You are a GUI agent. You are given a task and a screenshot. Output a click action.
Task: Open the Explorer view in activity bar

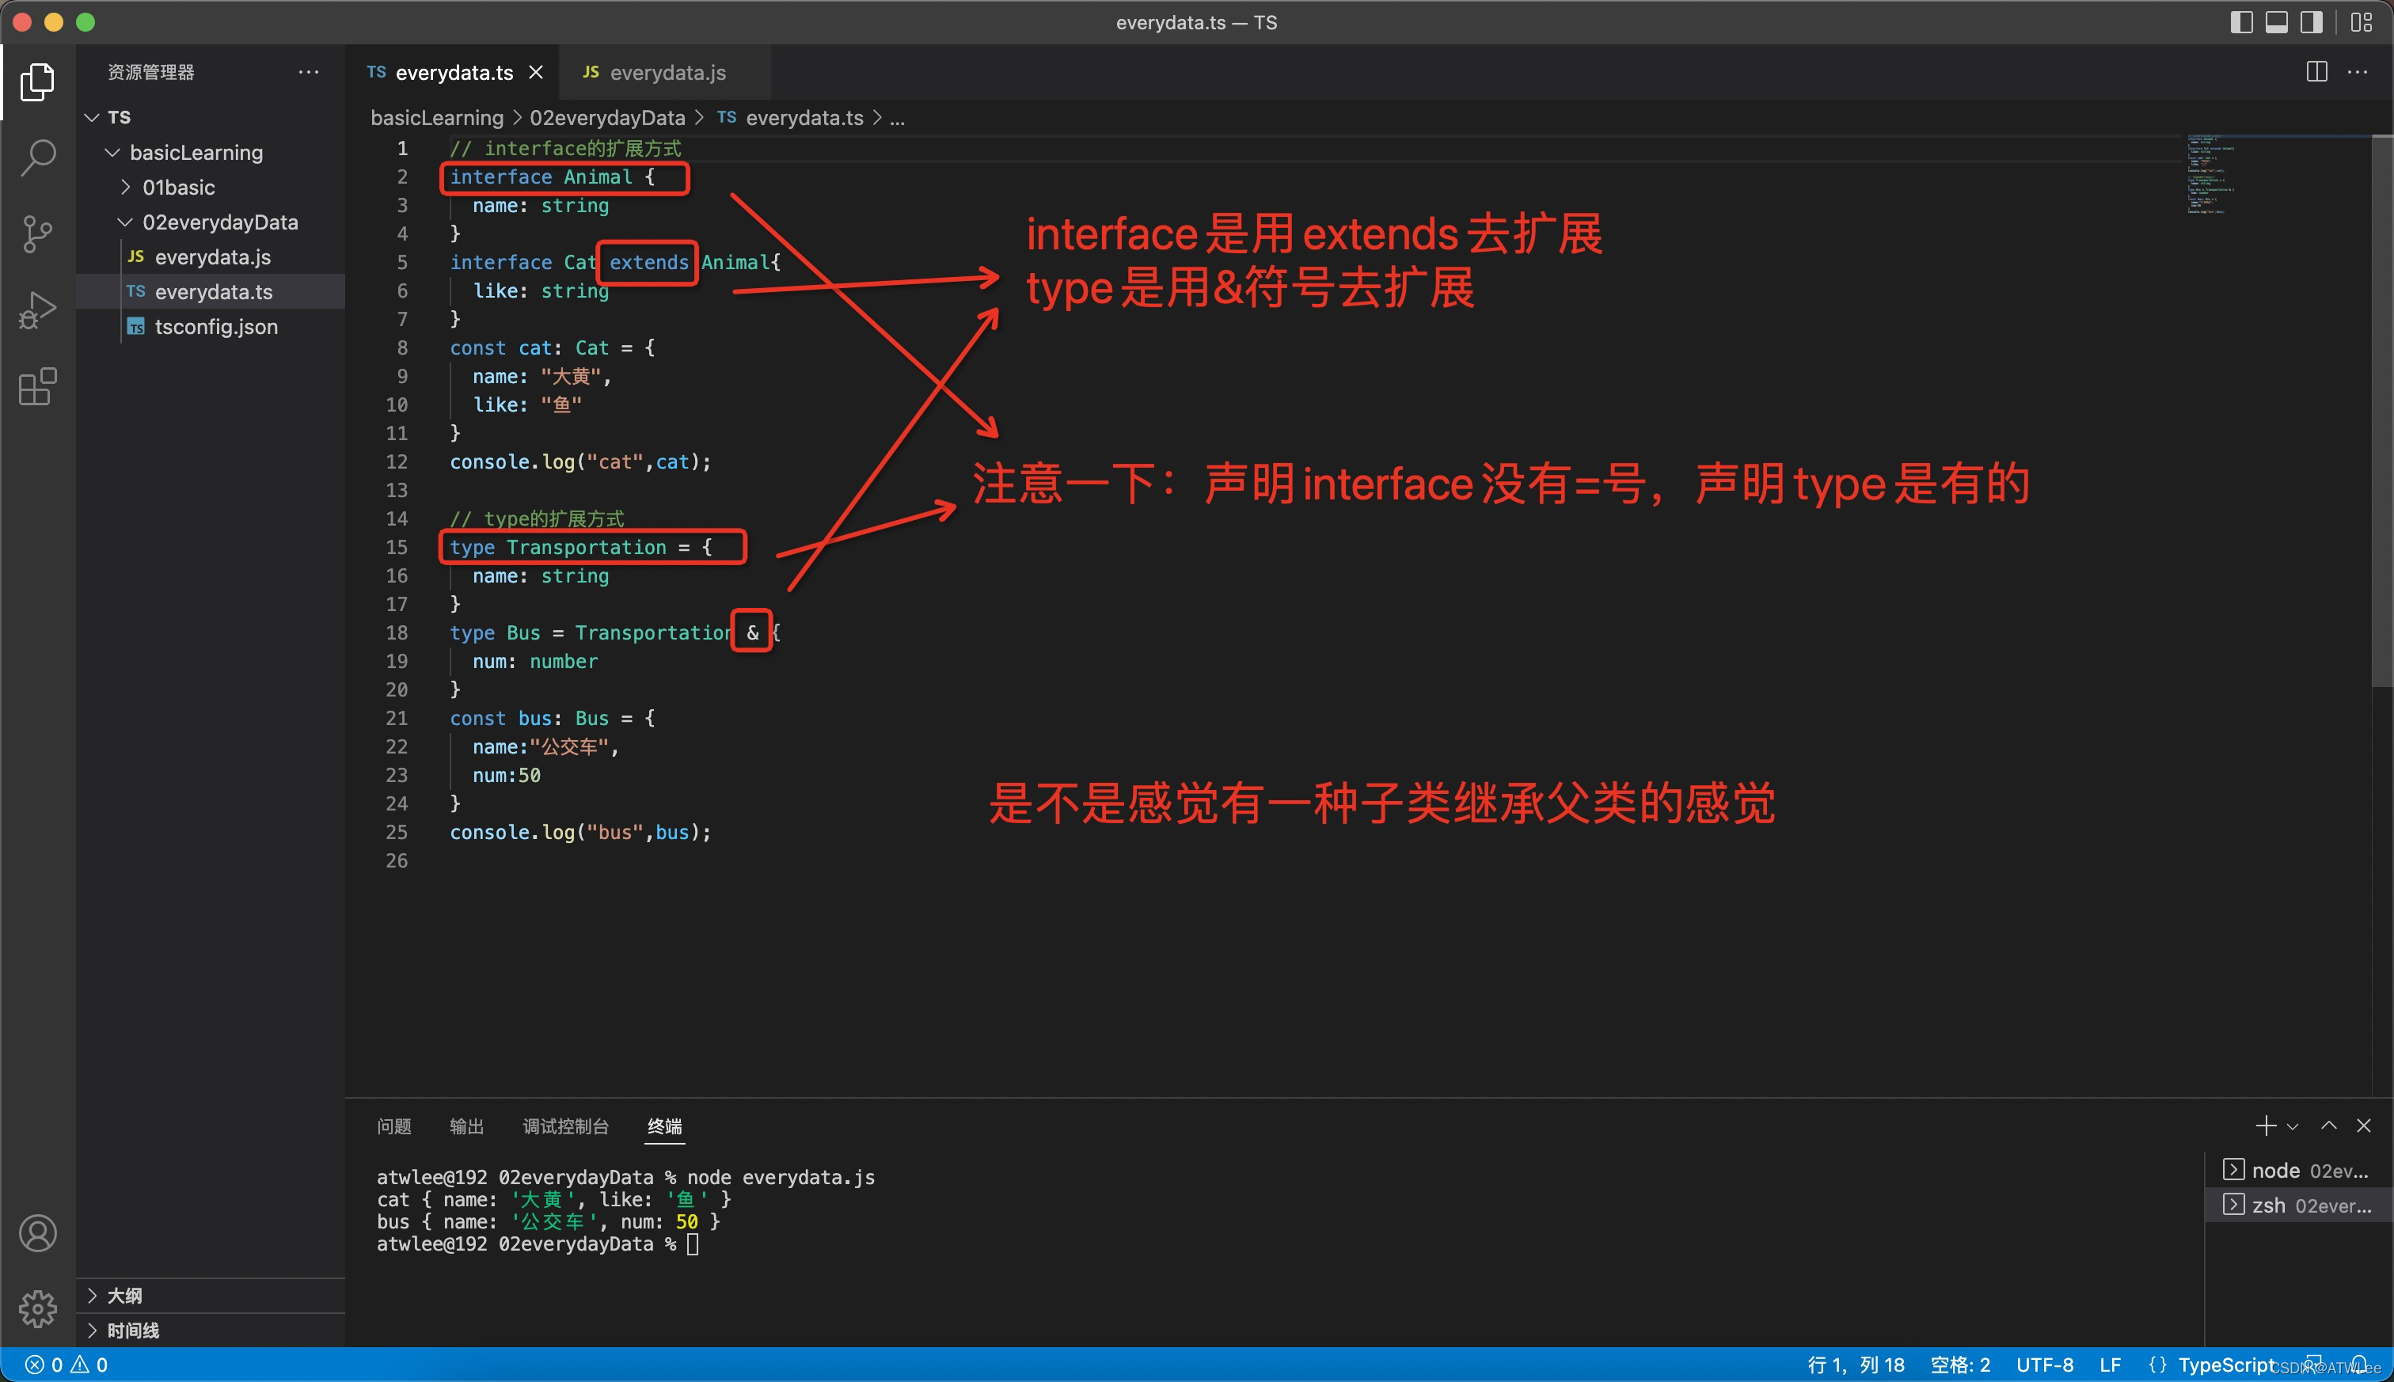[x=37, y=82]
